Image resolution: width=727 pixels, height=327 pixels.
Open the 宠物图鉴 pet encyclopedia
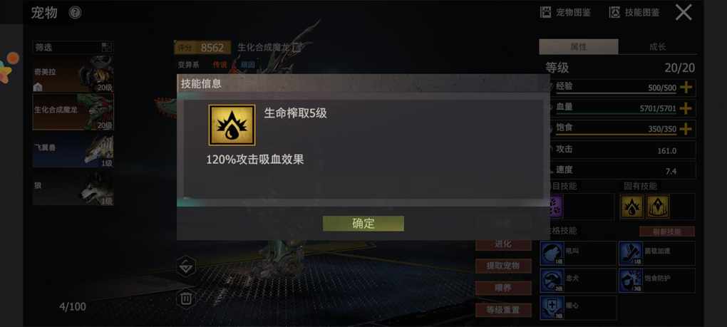[565, 13]
